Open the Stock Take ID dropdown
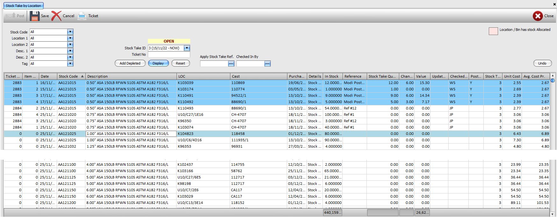The width and height of the screenshot is (557, 217). [x=187, y=48]
